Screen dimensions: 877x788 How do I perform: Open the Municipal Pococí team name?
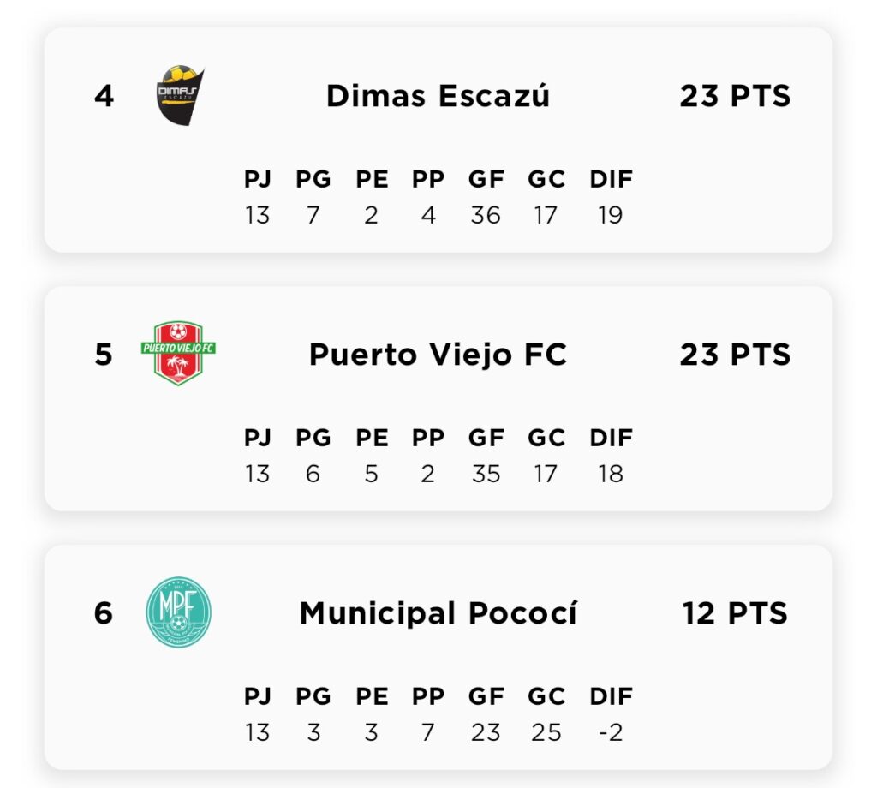coord(438,613)
